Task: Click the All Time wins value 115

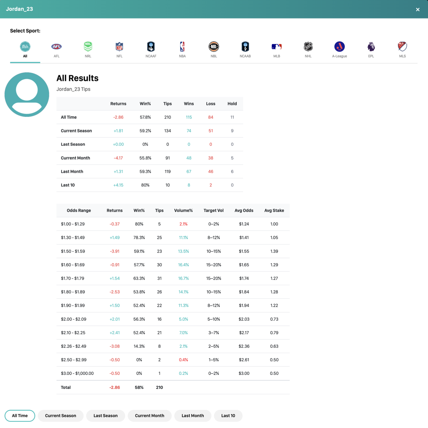Action: (189, 117)
